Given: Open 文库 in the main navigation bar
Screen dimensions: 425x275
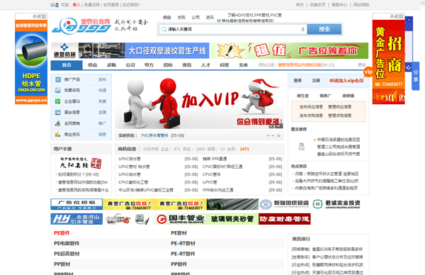Looking at the screenshot, I should (x=244, y=65).
